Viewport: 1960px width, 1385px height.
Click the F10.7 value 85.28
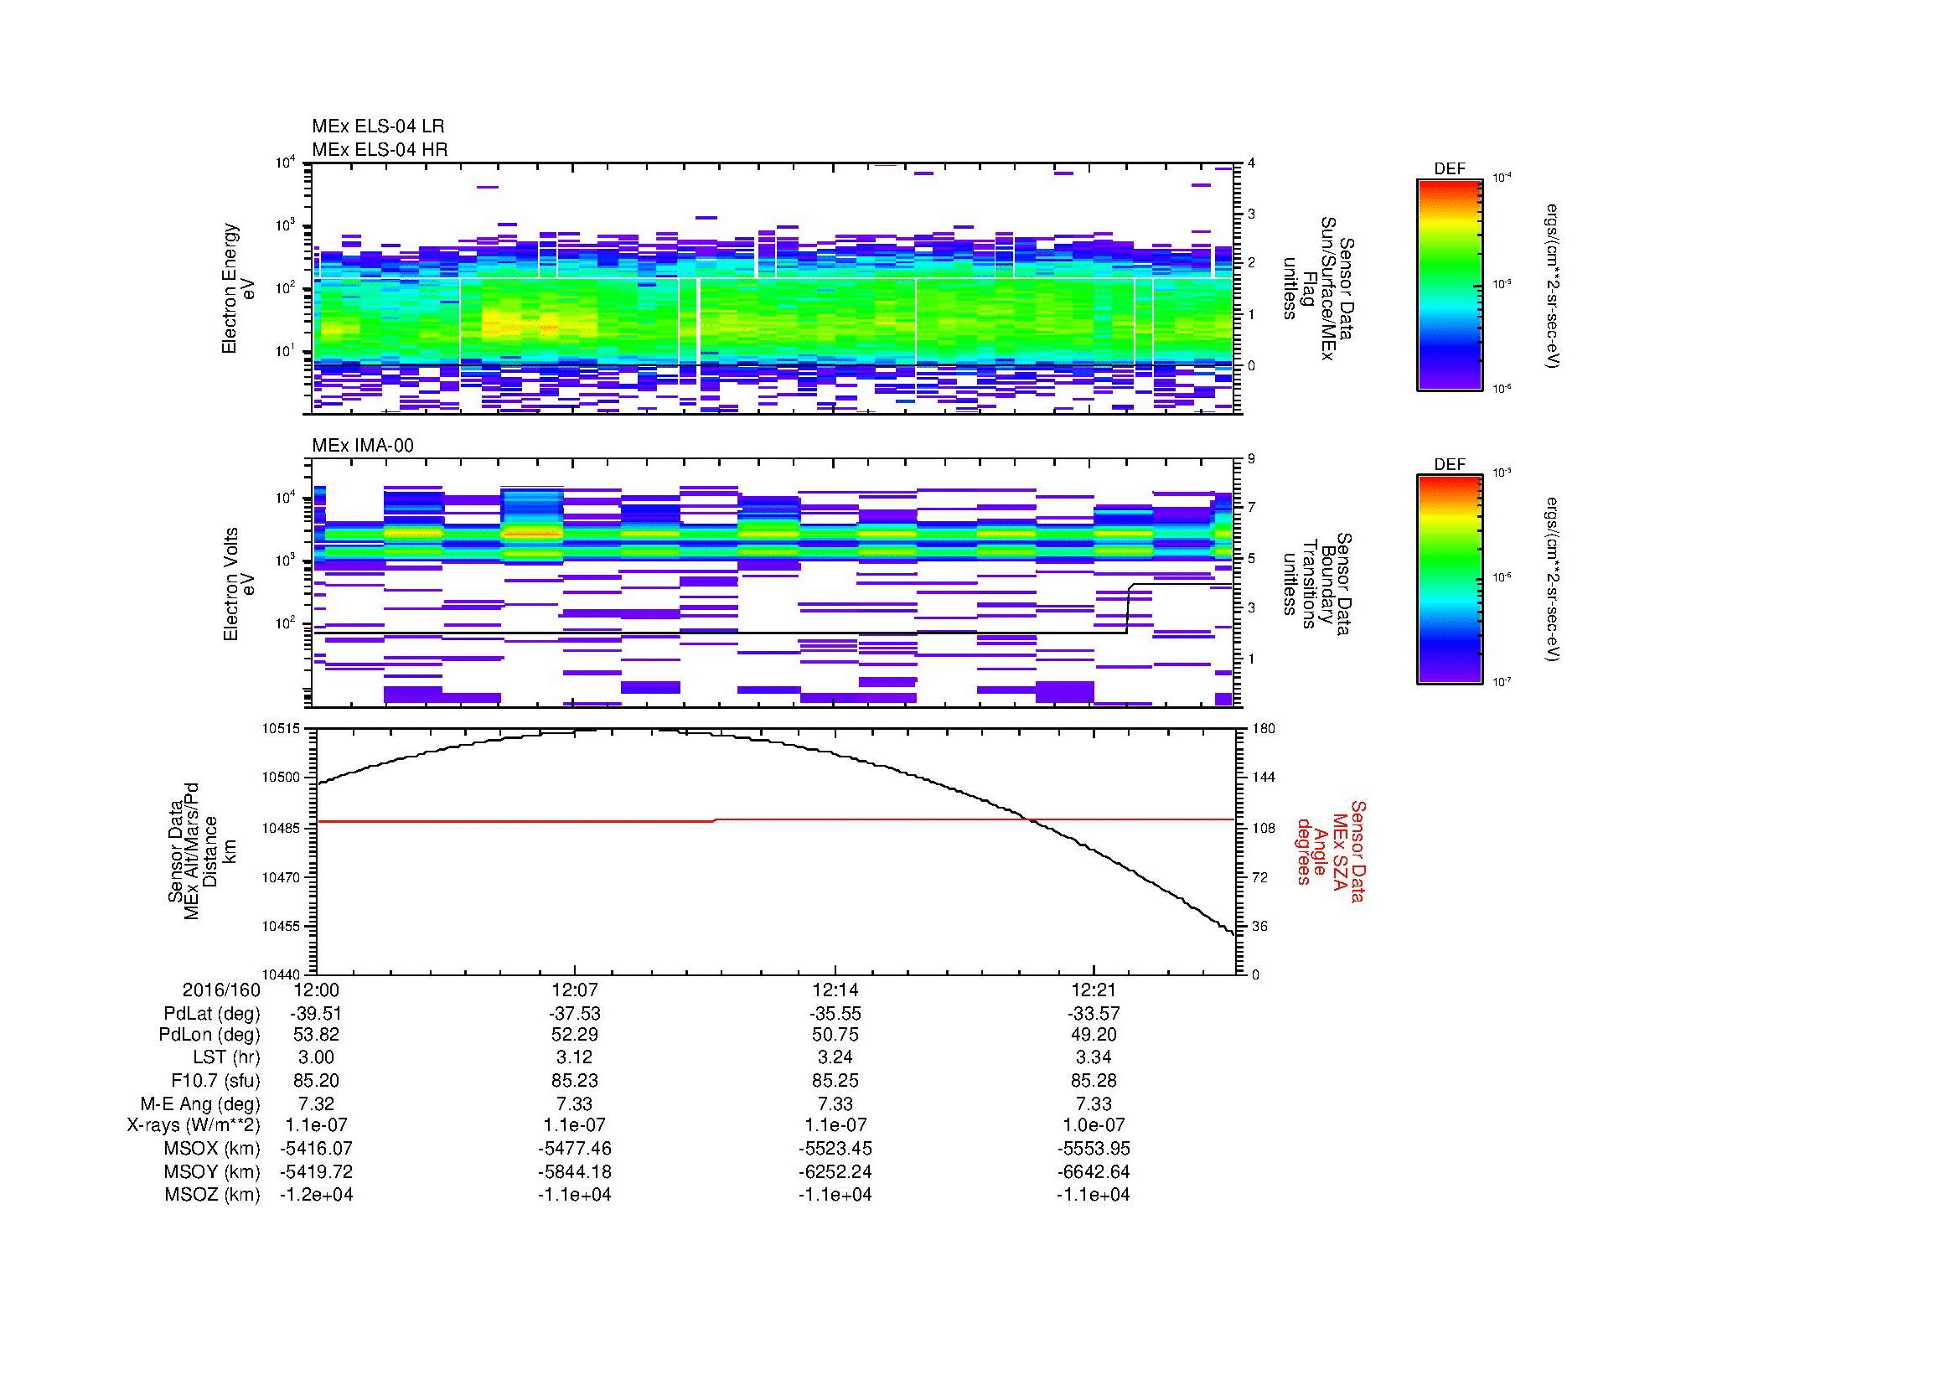coord(1094,1081)
